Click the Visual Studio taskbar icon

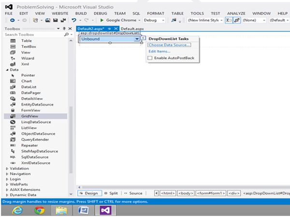[x=105, y=210]
